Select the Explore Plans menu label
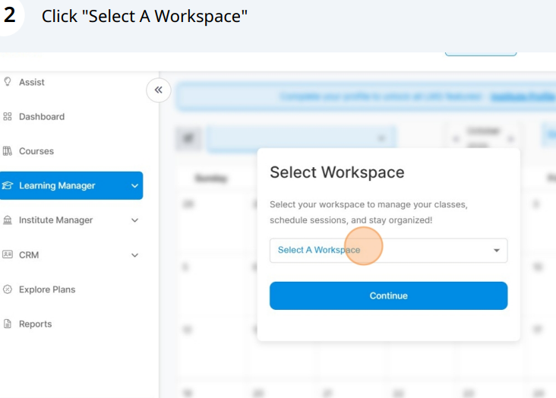Viewport: 556px width, 398px height. [x=47, y=289]
